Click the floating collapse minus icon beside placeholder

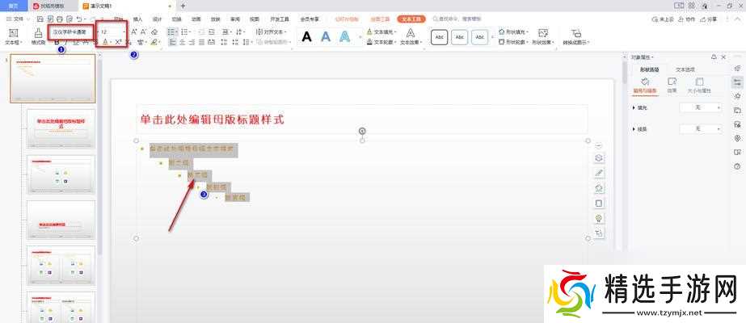pyautogui.click(x=599, y=145)
